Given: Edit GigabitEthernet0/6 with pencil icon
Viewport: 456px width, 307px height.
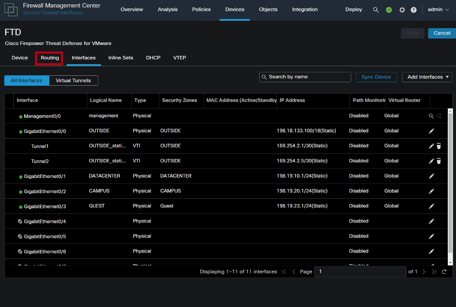Looking at the screenshot, I should (x=431, y=252).
